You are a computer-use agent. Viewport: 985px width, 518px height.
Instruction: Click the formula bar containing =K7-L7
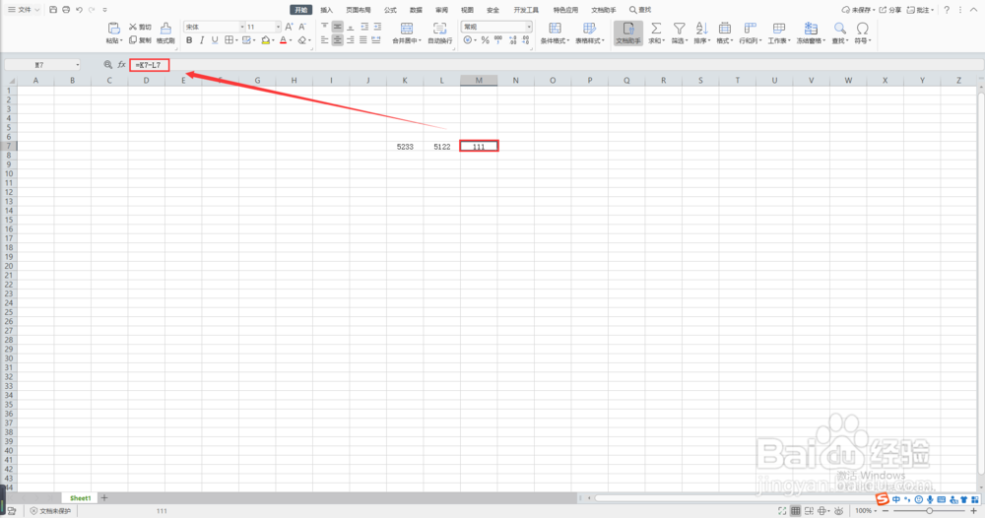coord(557,65)
